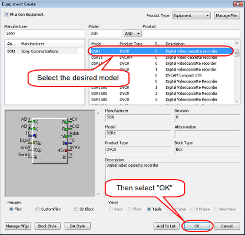Click the Cancel button
The height and width of the screenshot is (235, 245).
coord(227,226)
